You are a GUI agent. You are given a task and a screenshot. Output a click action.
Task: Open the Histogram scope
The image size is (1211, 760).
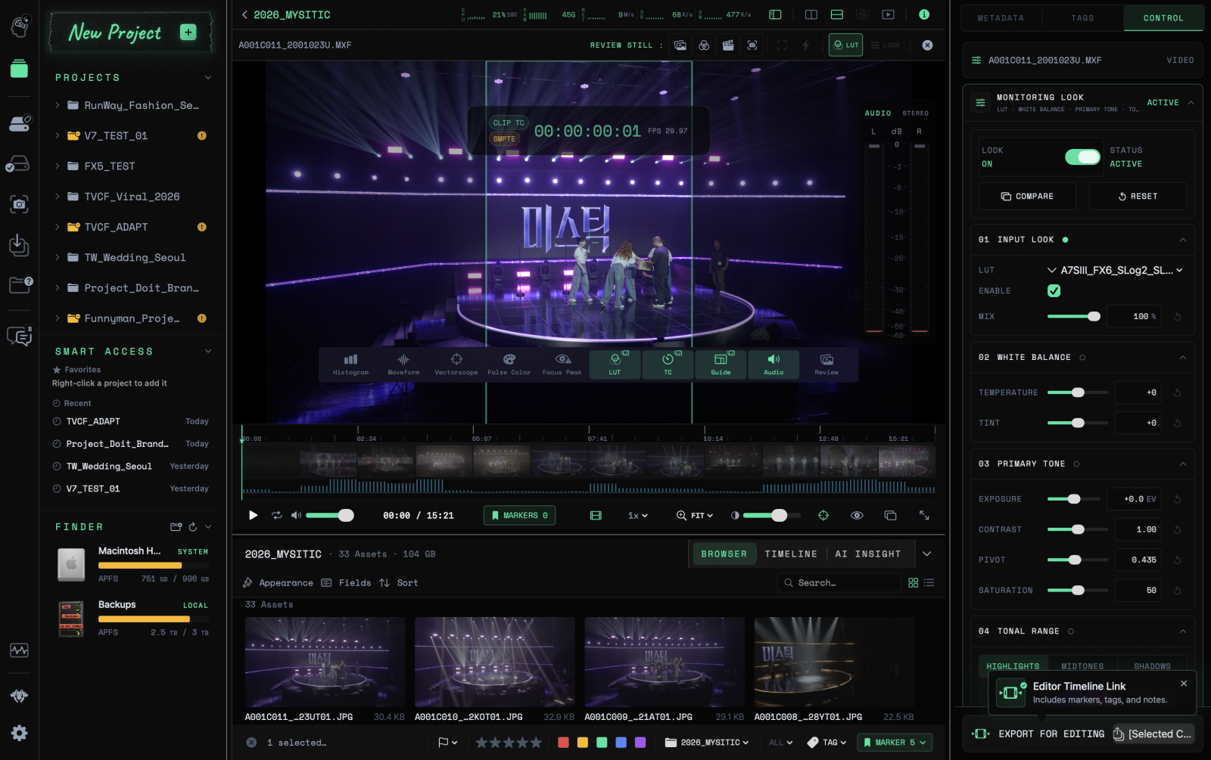(350, 364)
